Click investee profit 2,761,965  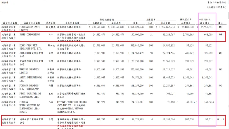tap(188, 34)
